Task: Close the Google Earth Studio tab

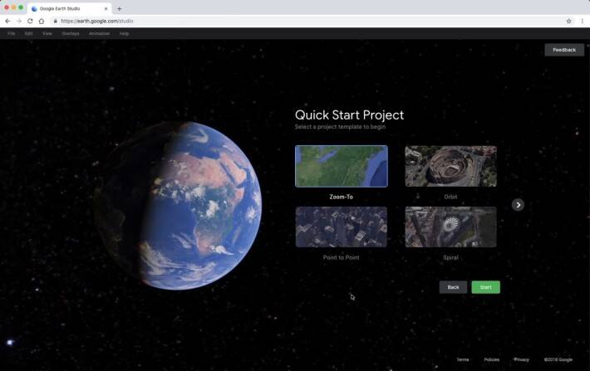Action: [106, 8]
